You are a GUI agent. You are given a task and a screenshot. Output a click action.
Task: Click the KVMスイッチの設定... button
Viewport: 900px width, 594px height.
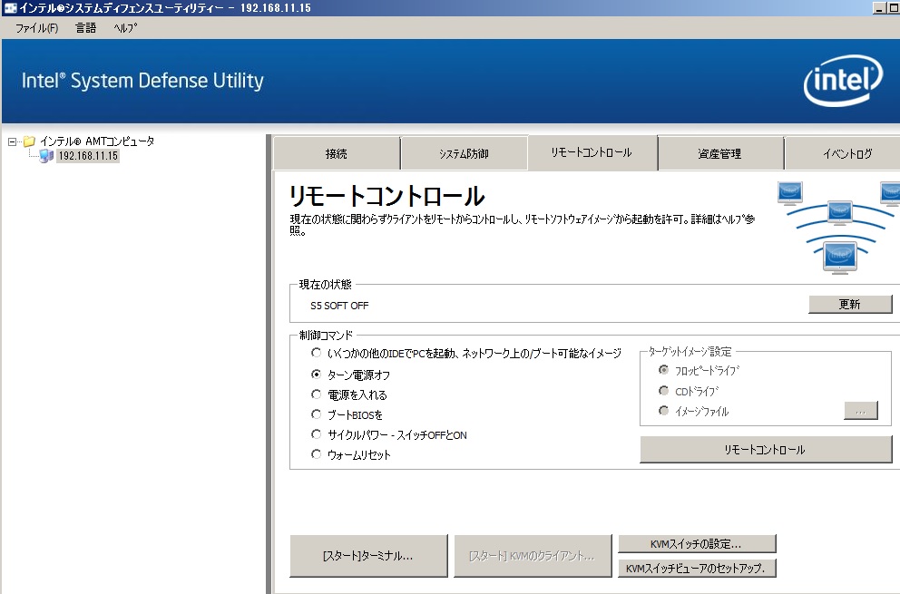697,544
